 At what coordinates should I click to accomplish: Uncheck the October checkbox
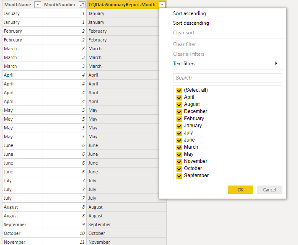[179, 169]
